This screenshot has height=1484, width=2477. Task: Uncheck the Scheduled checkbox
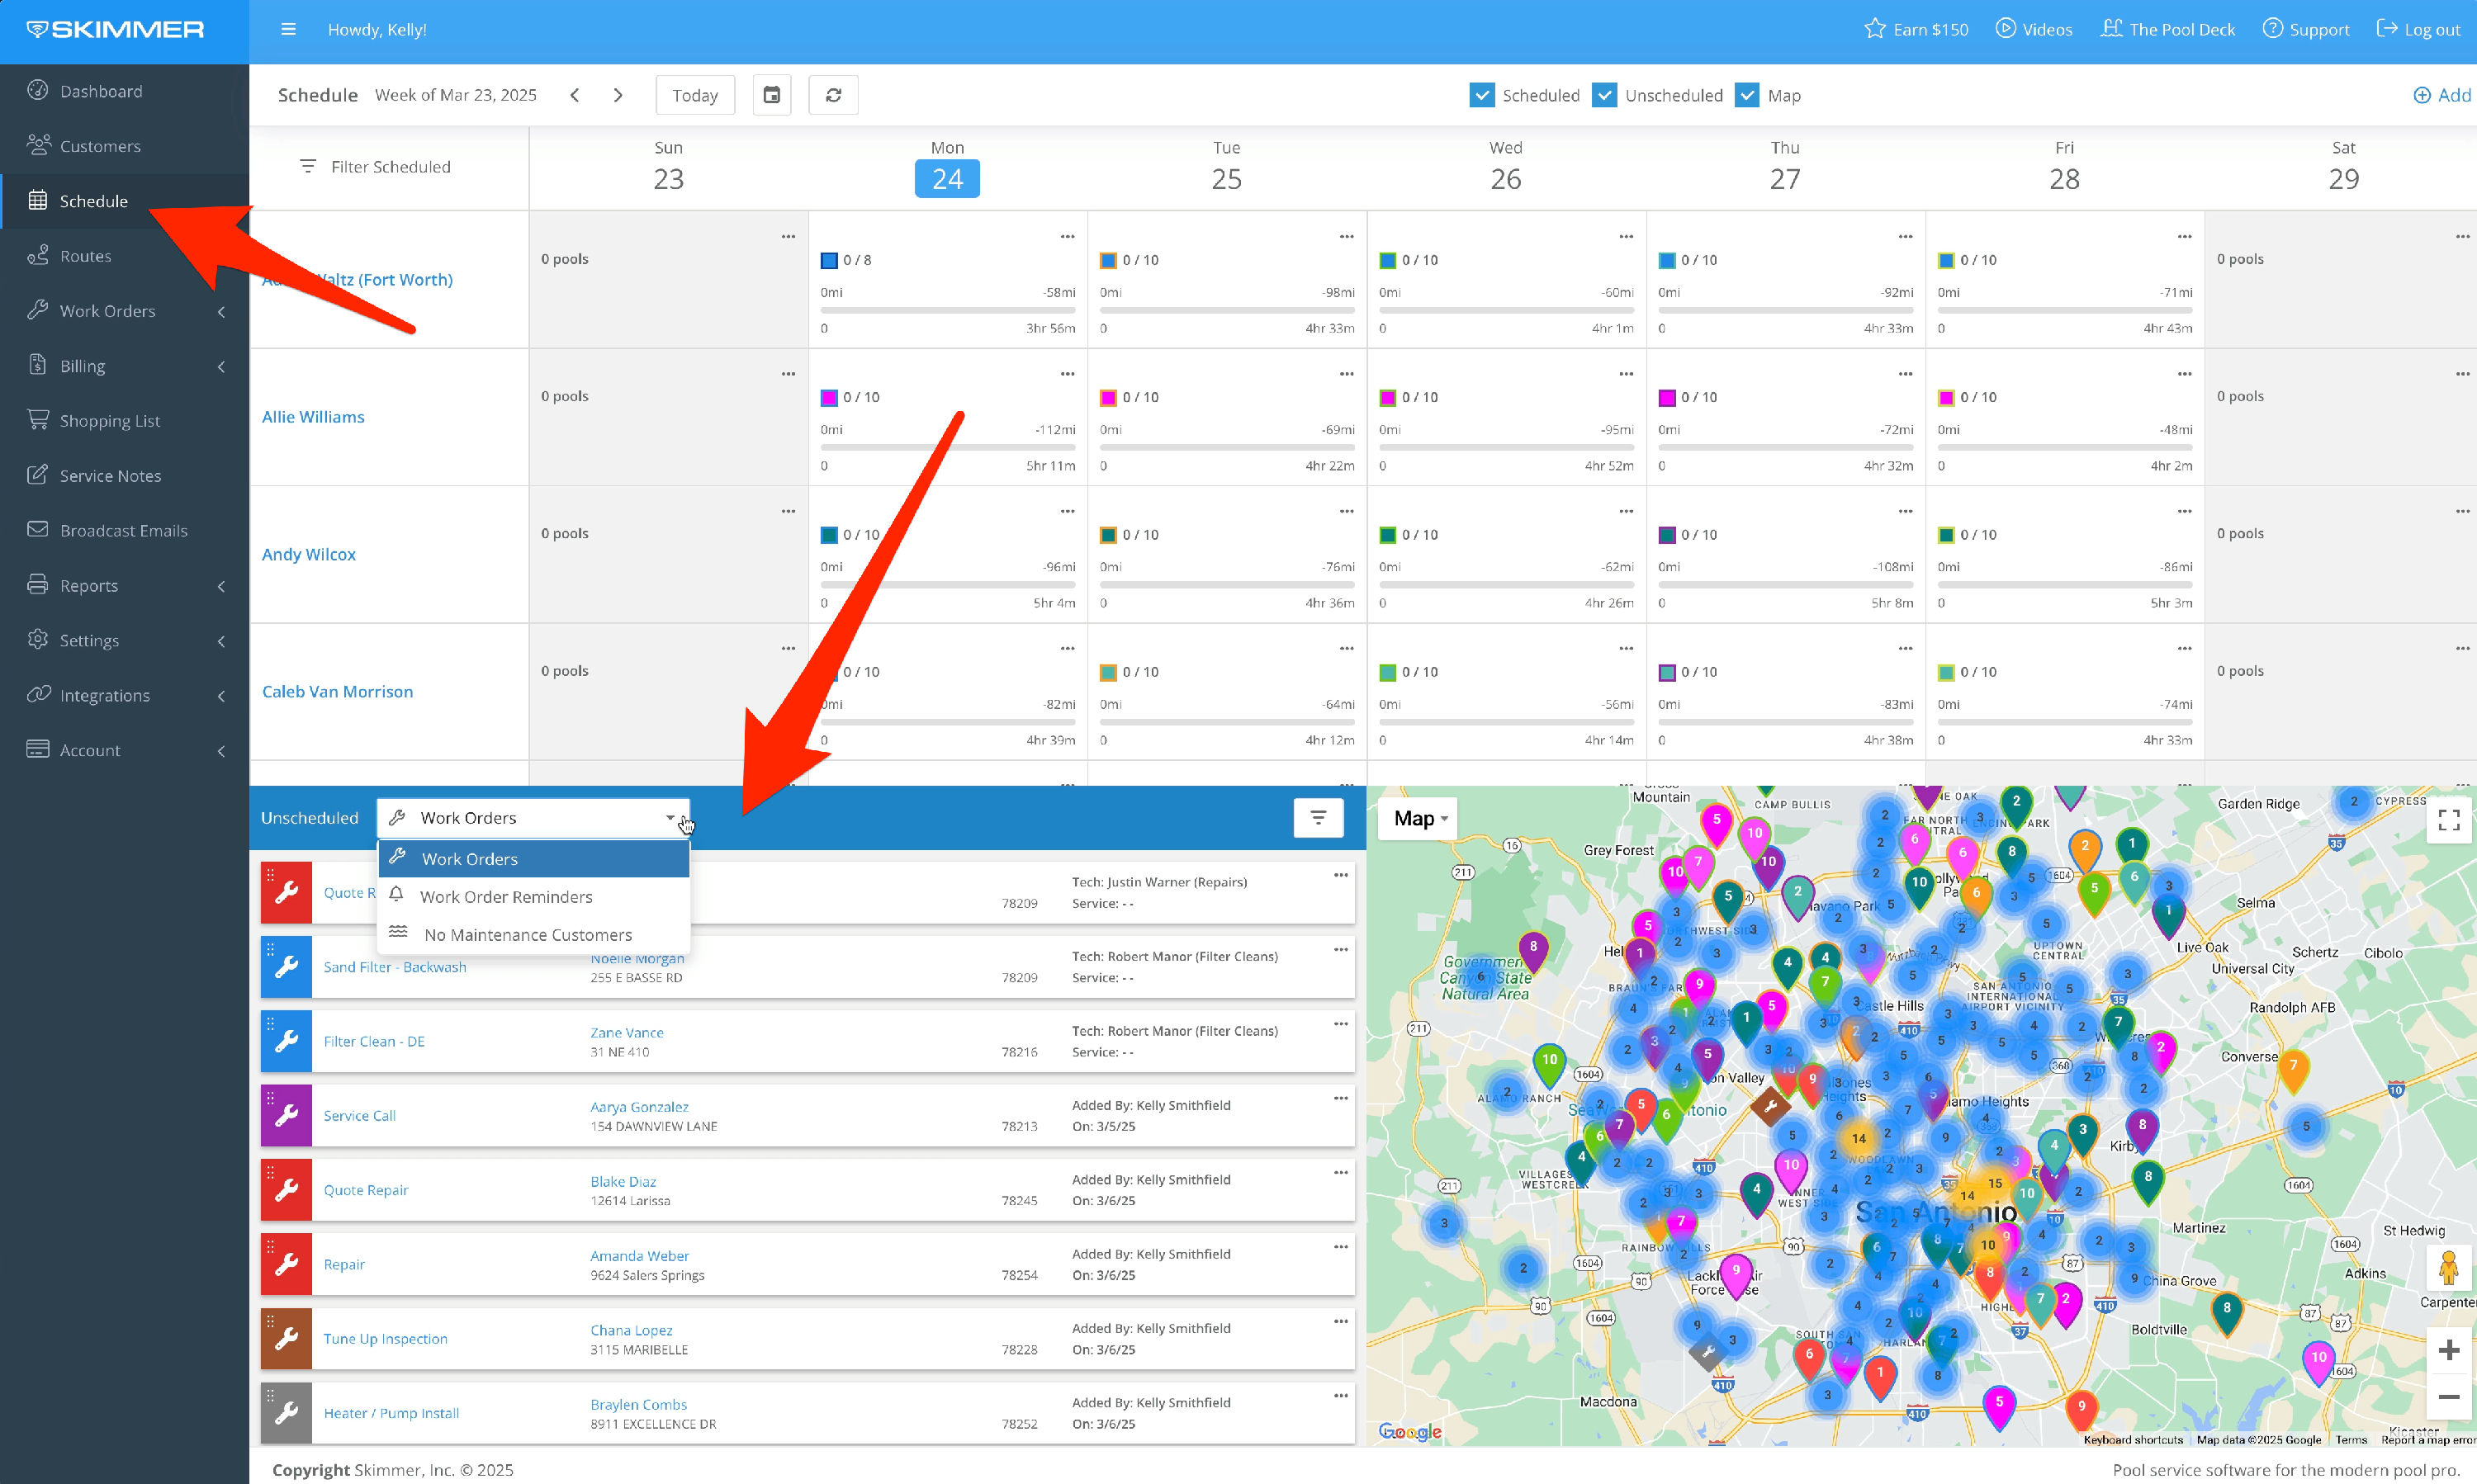point(1481,95)
